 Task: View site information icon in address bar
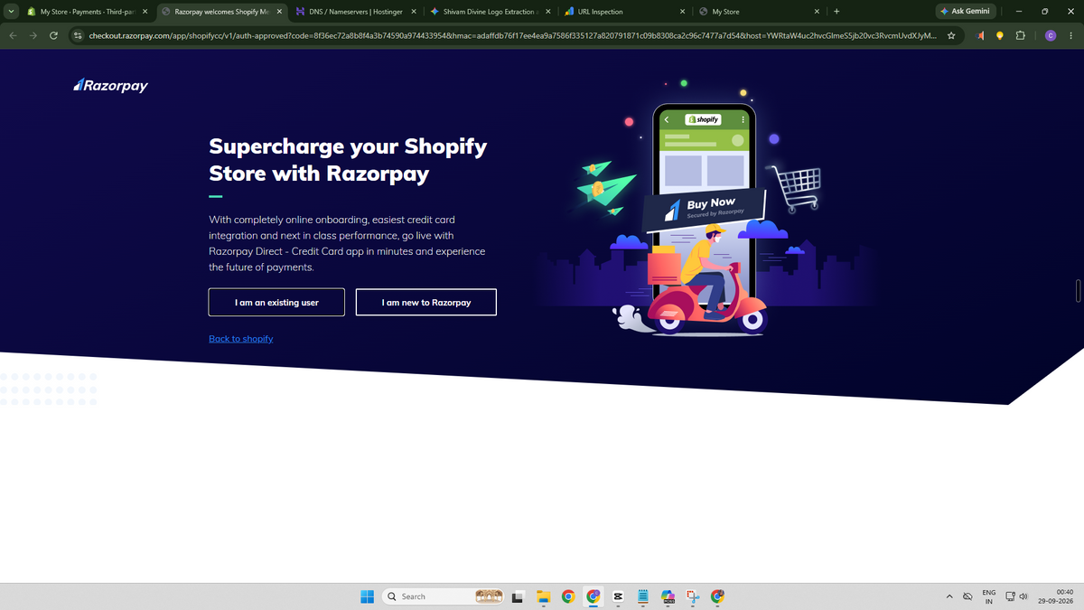(x=79, y=35)
